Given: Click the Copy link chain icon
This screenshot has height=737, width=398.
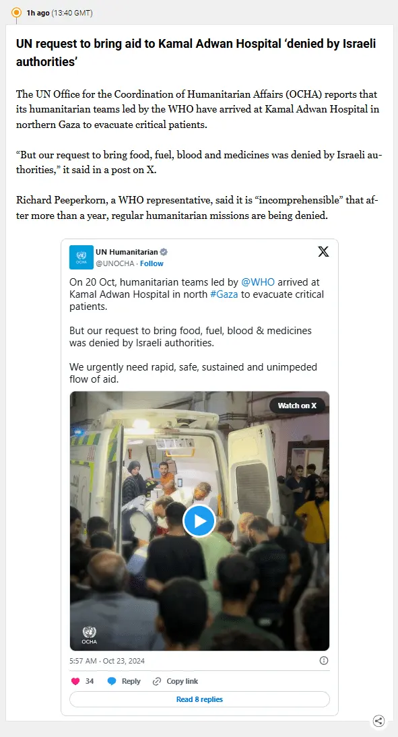Looking at the screenshot, I should (x=157, y=681).
